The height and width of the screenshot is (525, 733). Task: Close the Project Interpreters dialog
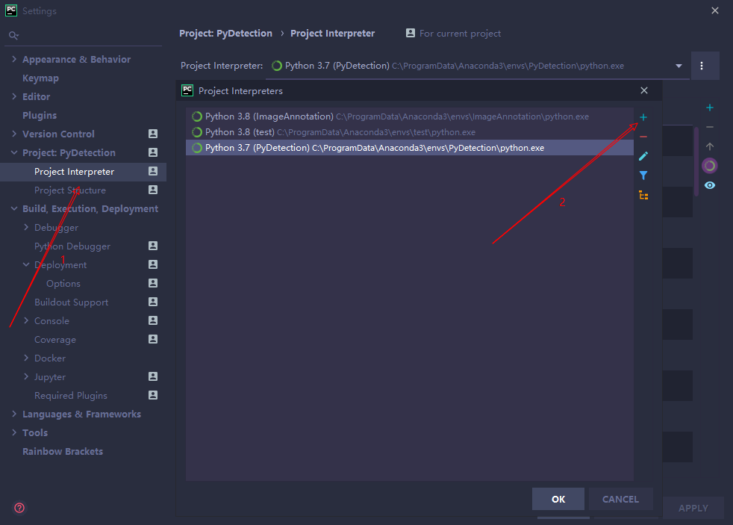tap(644, 90)
